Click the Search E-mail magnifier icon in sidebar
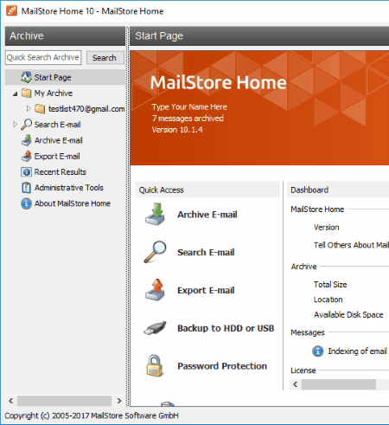389x425 pixels. click(x=26, y=125)
